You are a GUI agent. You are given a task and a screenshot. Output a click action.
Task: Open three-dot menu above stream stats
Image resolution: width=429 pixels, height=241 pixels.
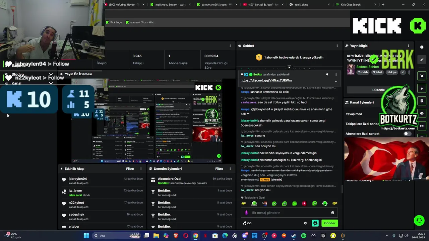[x=230, y=46]
